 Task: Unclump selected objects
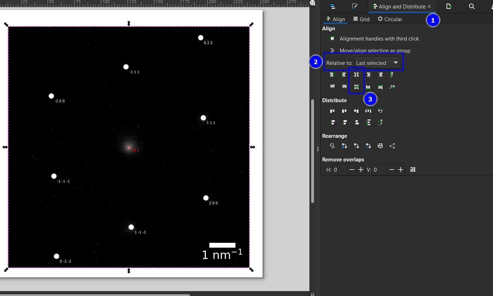coord(392,146)
